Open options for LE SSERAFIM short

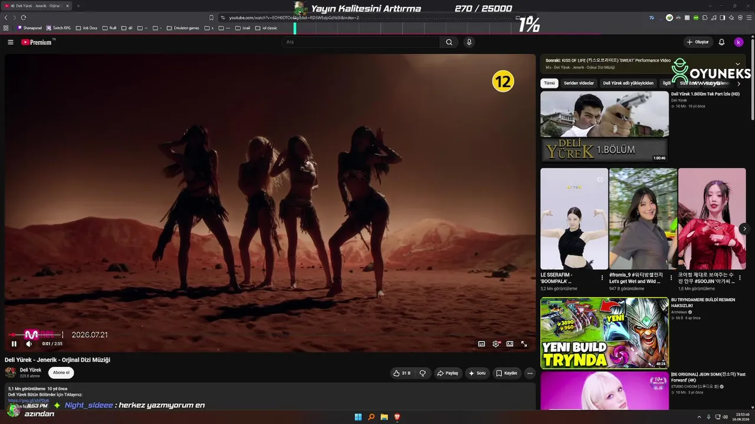(x=602, y=277)
